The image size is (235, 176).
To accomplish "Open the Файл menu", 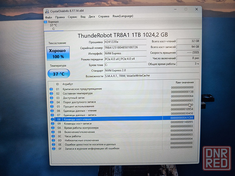I will point(48,18).
